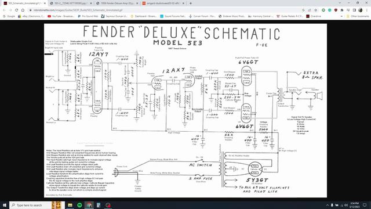This screenshot has width=371, height=209.
Task: Click the first green extension icon
Action: [x=323, y=10]
